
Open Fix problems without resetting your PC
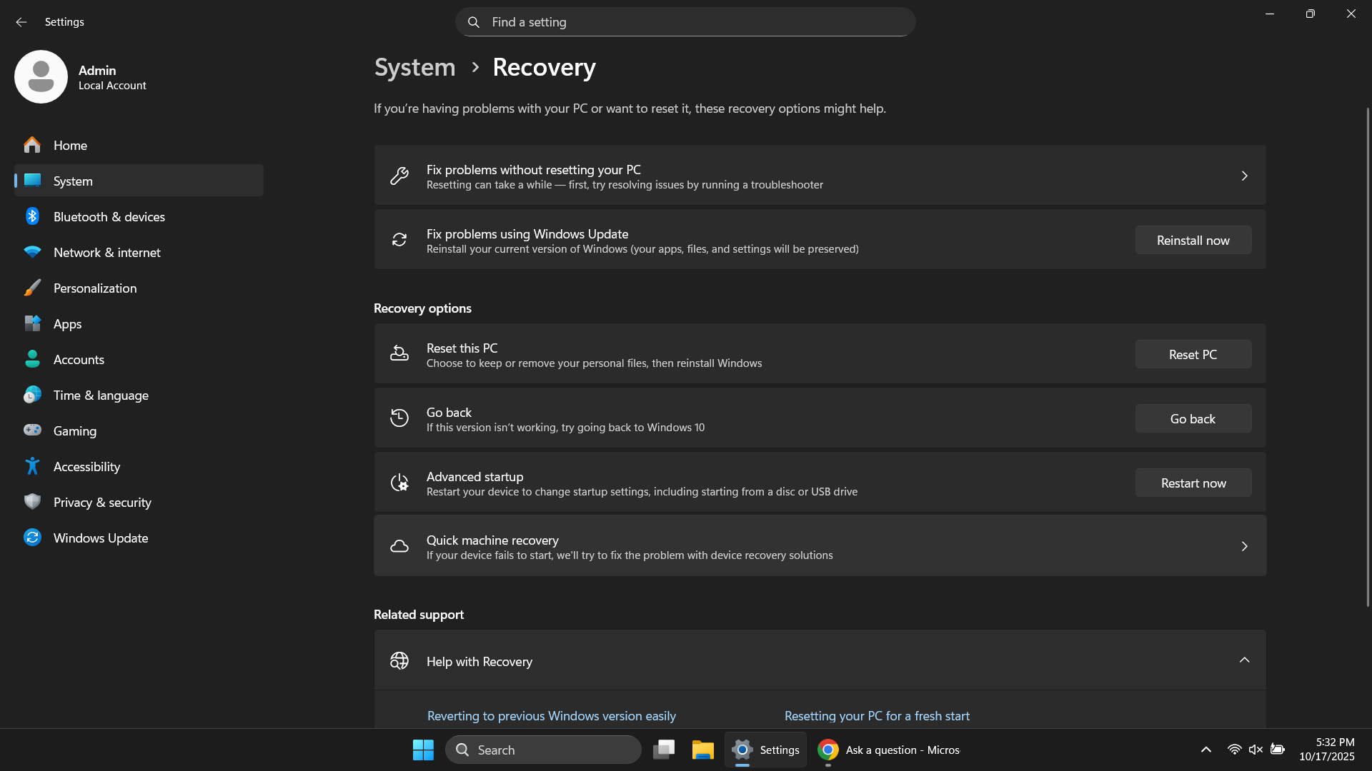819,175
